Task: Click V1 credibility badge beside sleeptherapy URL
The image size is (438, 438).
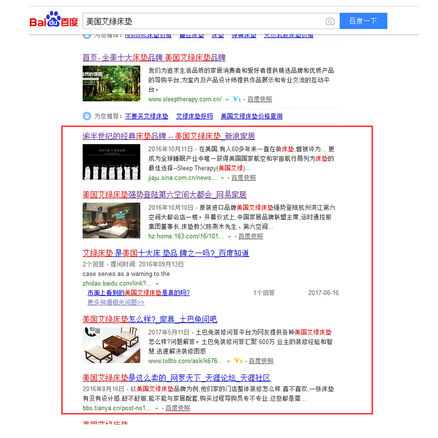Action: pyautogui.click(x=237, y=99)
